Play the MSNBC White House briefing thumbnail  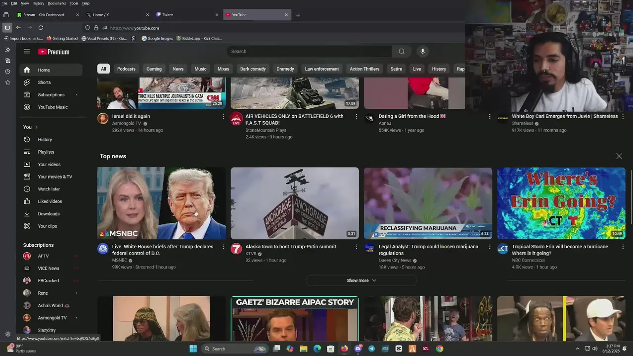point(161,203)
